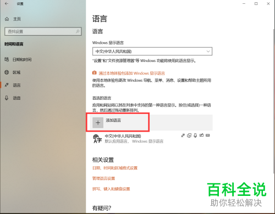Select the 语言 language icon in sidebar
The image size is (275, 214).
pos(7,85)
